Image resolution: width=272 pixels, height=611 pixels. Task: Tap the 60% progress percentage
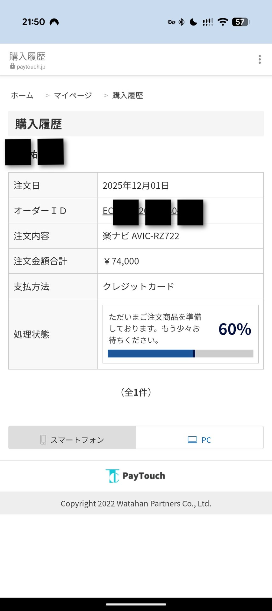pyautogui.click(x=235, y=329)
